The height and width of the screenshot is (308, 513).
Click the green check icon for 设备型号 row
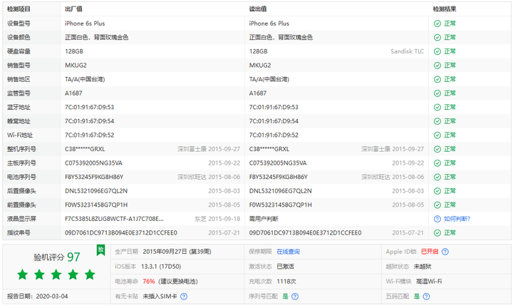[x=437, y=24]
